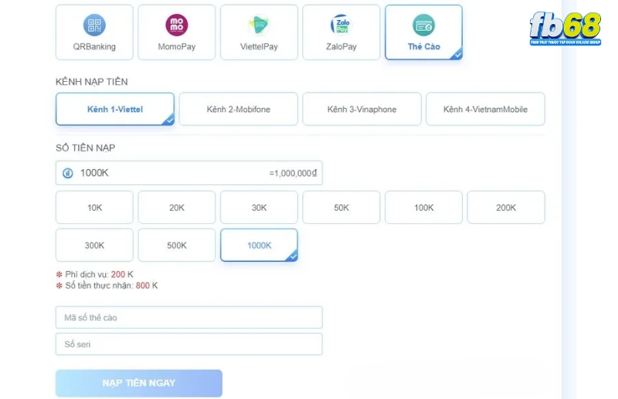Choose Kênh 2-Mobifone deposit channel

tap(239, 109)
